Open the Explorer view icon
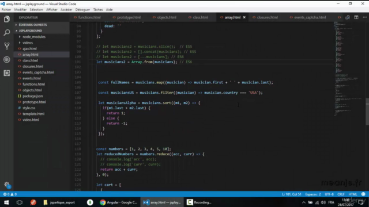 pos(6,19)
